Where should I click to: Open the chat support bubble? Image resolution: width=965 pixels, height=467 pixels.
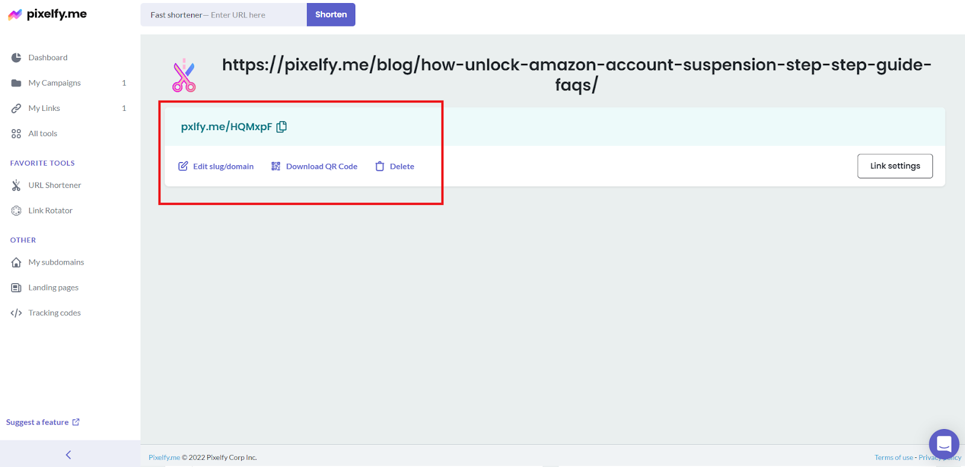click(944, 444)
